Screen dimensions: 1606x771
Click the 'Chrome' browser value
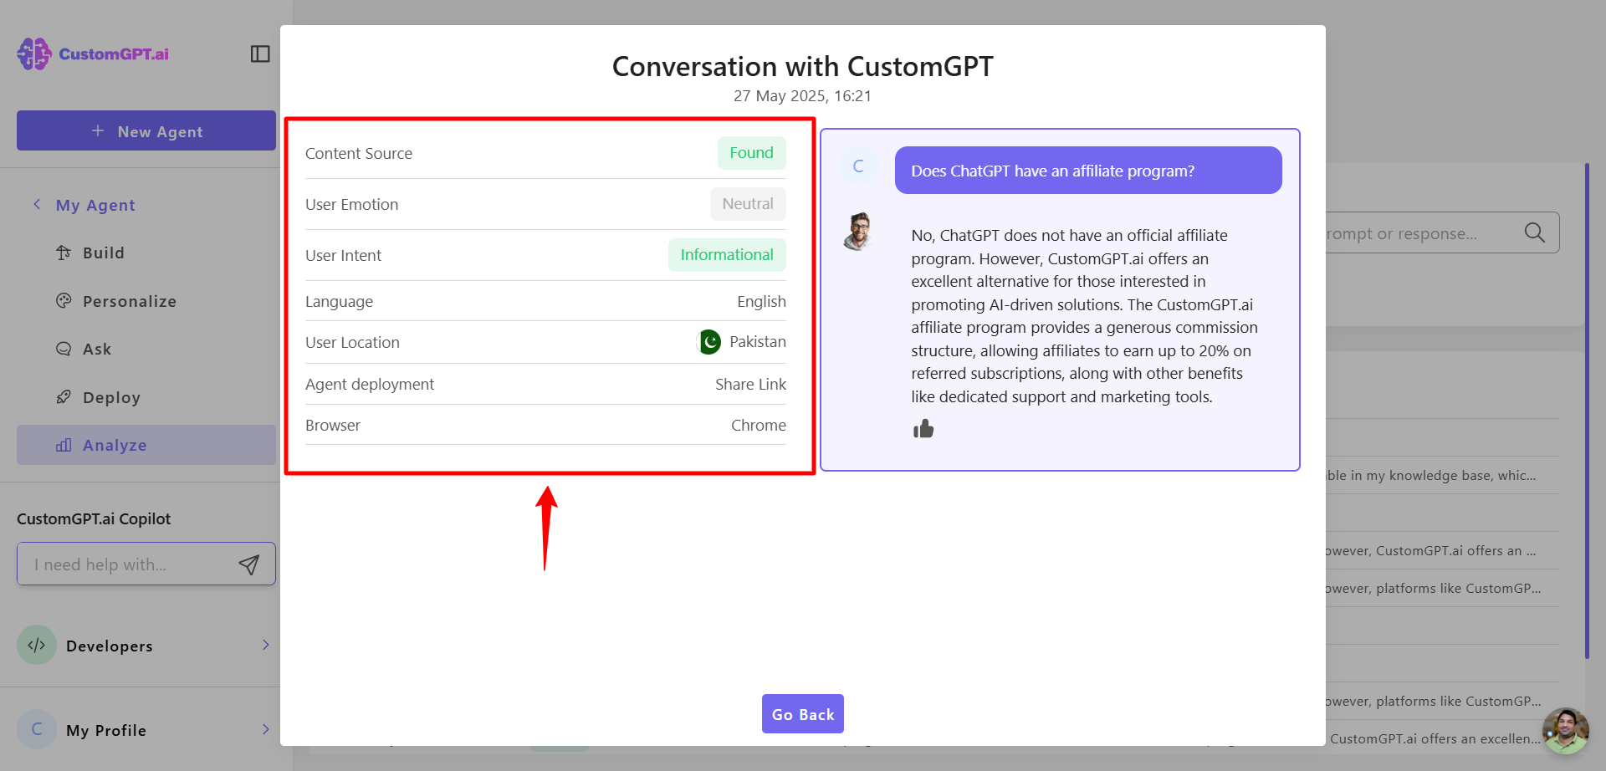(759, 425)
